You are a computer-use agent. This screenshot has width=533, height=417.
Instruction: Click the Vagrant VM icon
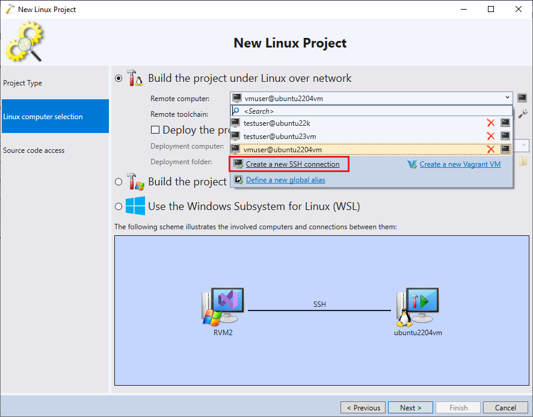[x=412, y=164]
